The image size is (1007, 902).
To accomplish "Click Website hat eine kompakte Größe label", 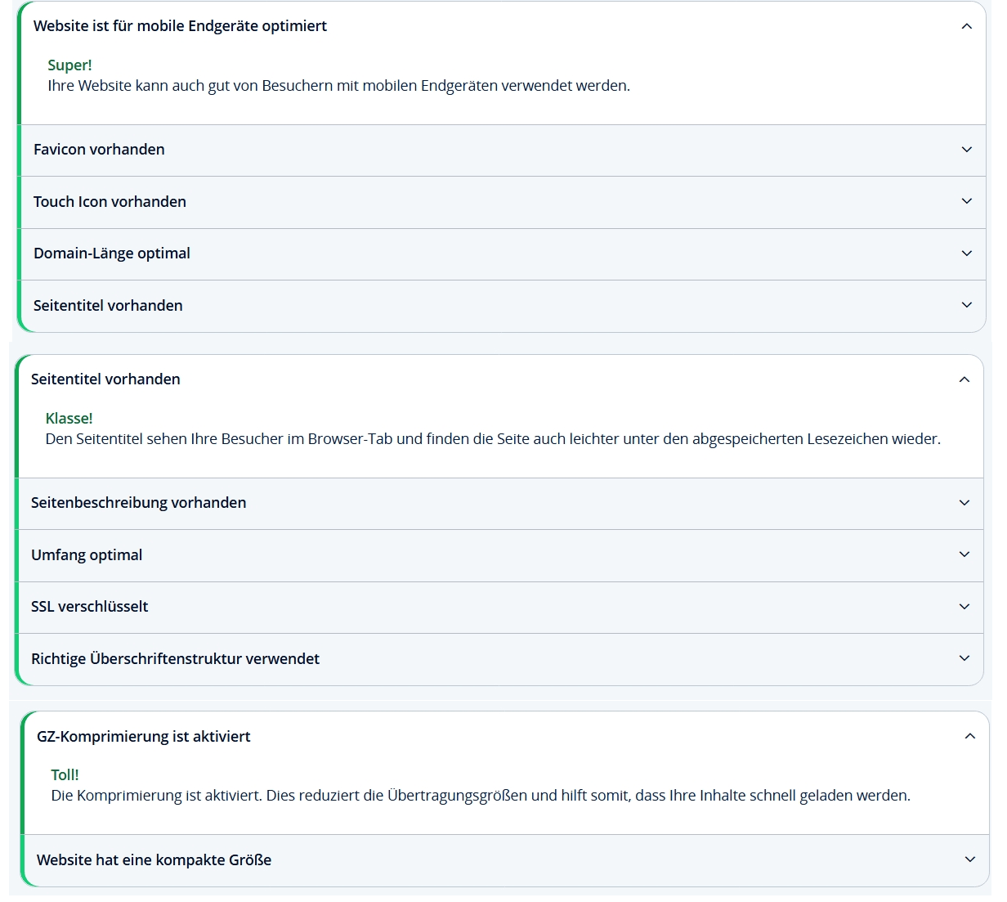I will click(154, 860).
